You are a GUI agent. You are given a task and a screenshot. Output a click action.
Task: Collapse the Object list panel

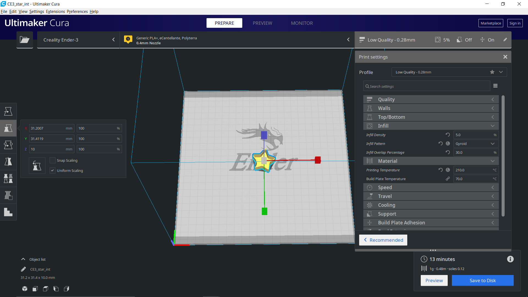click(x=23, y=259)
